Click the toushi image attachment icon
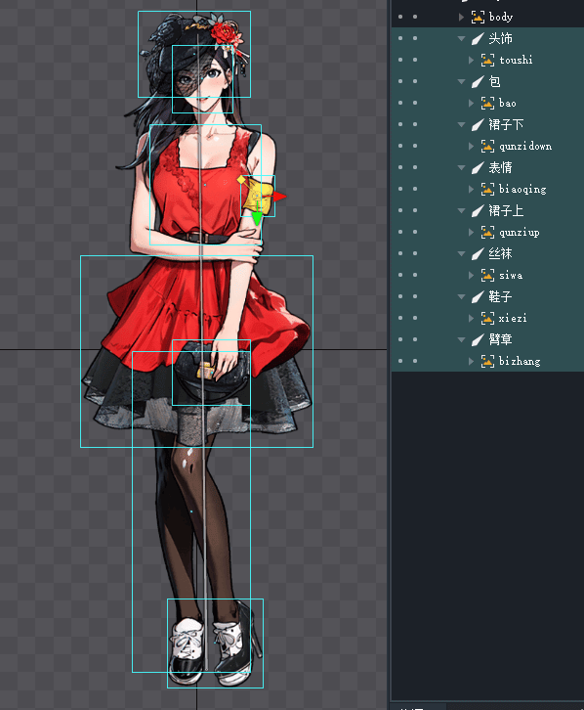584x710 pixels. (487, 61)
